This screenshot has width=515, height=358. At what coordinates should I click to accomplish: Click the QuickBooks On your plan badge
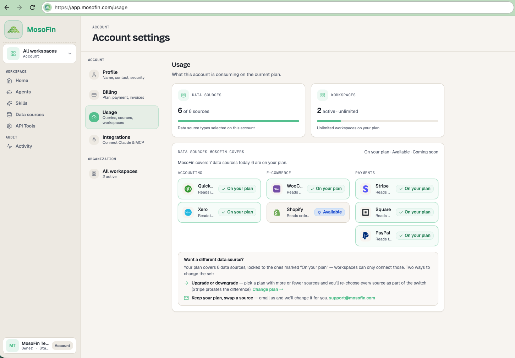point(237,189)
